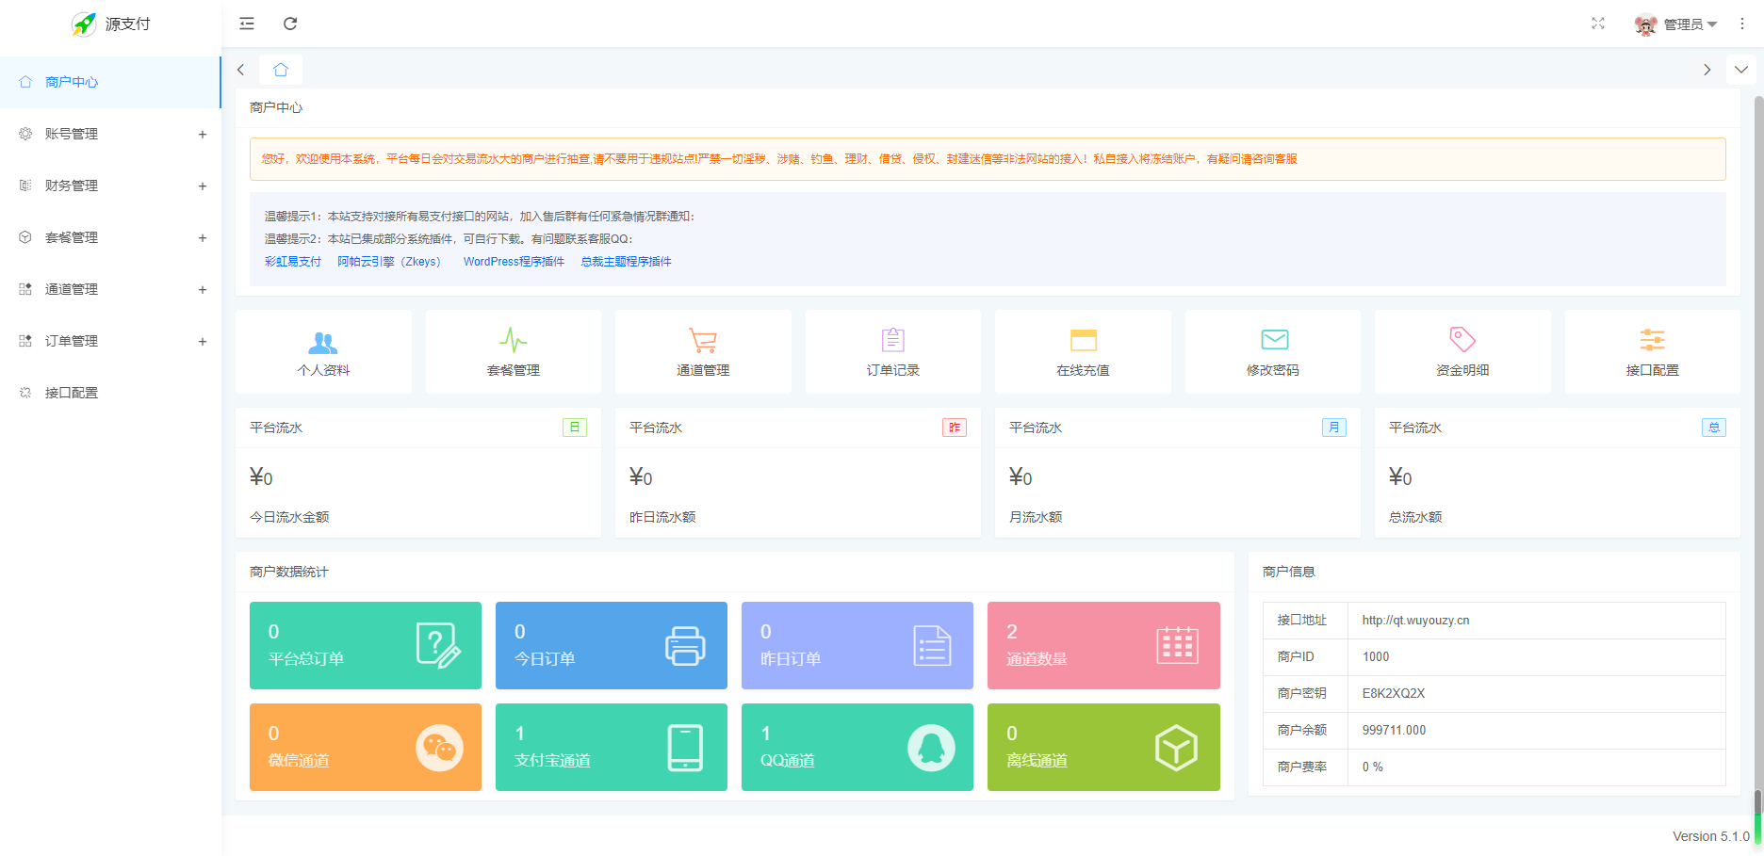
Task: Open 套餐管理 shortcut pulse icon
Action: click(x=514, y=340)
